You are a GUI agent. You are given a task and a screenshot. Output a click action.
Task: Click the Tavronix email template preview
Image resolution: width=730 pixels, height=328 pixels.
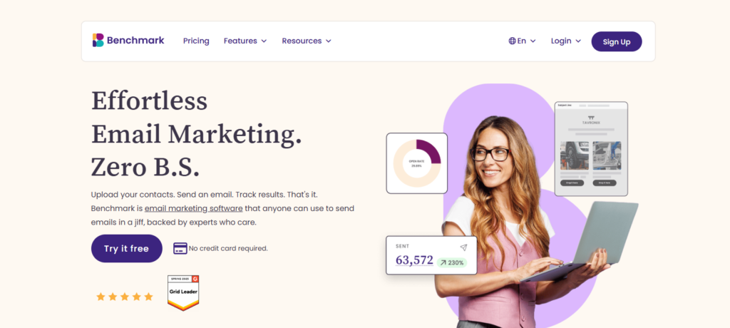coord(591,148)
